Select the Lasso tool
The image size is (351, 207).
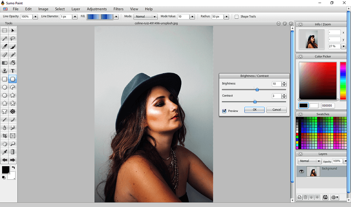pos(13,38)
